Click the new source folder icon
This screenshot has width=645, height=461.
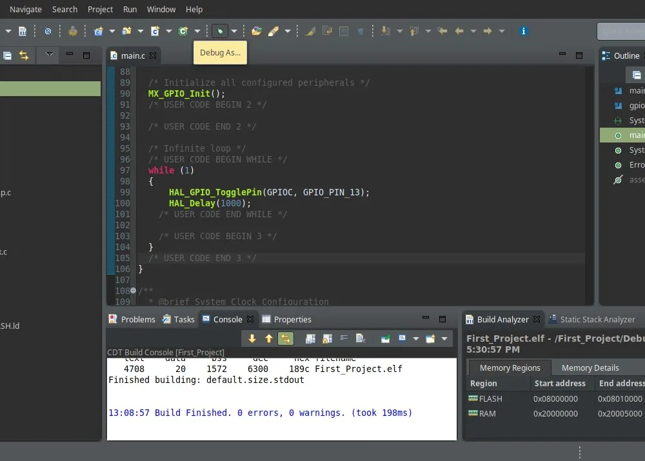coord(126,31)
